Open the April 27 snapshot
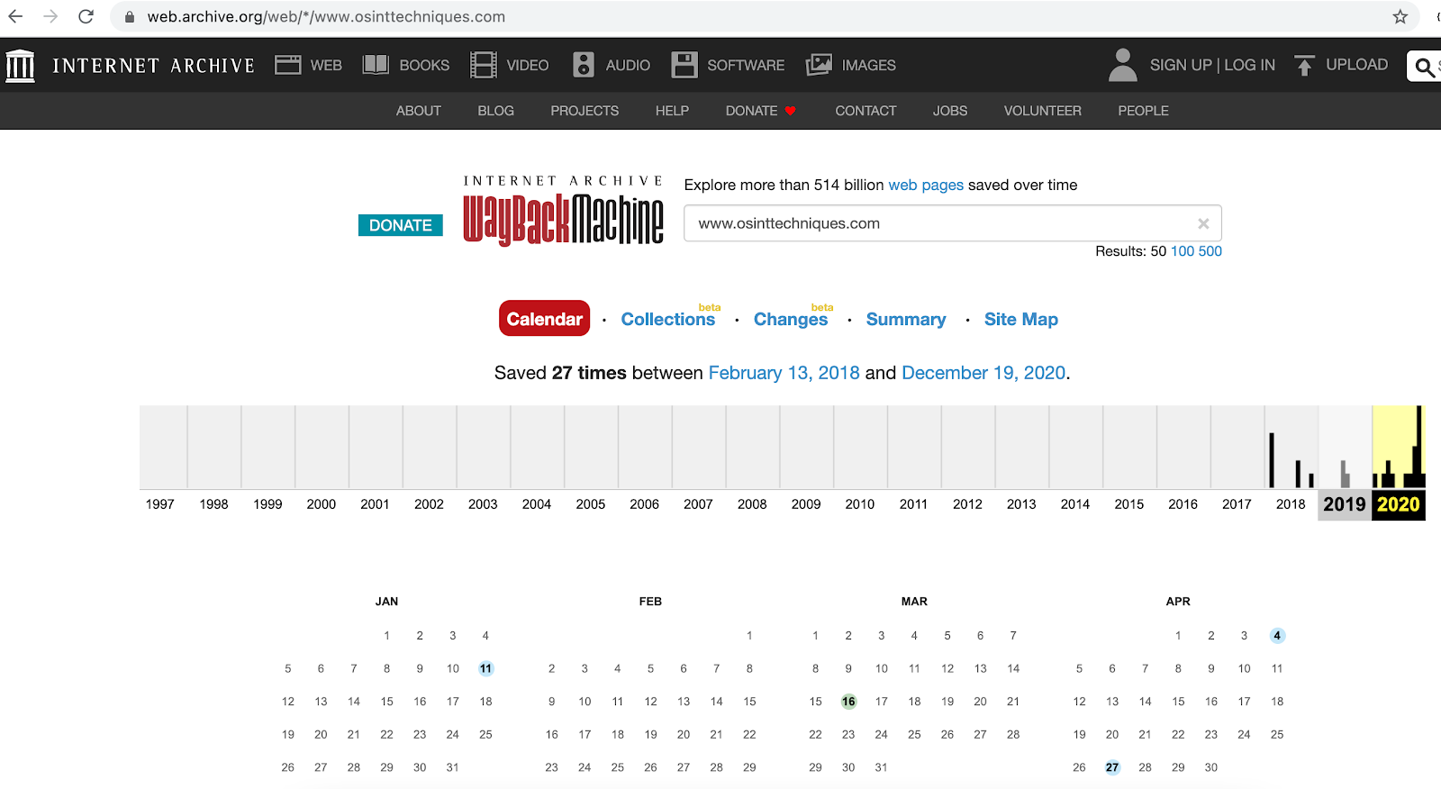 coord(1112,767)
